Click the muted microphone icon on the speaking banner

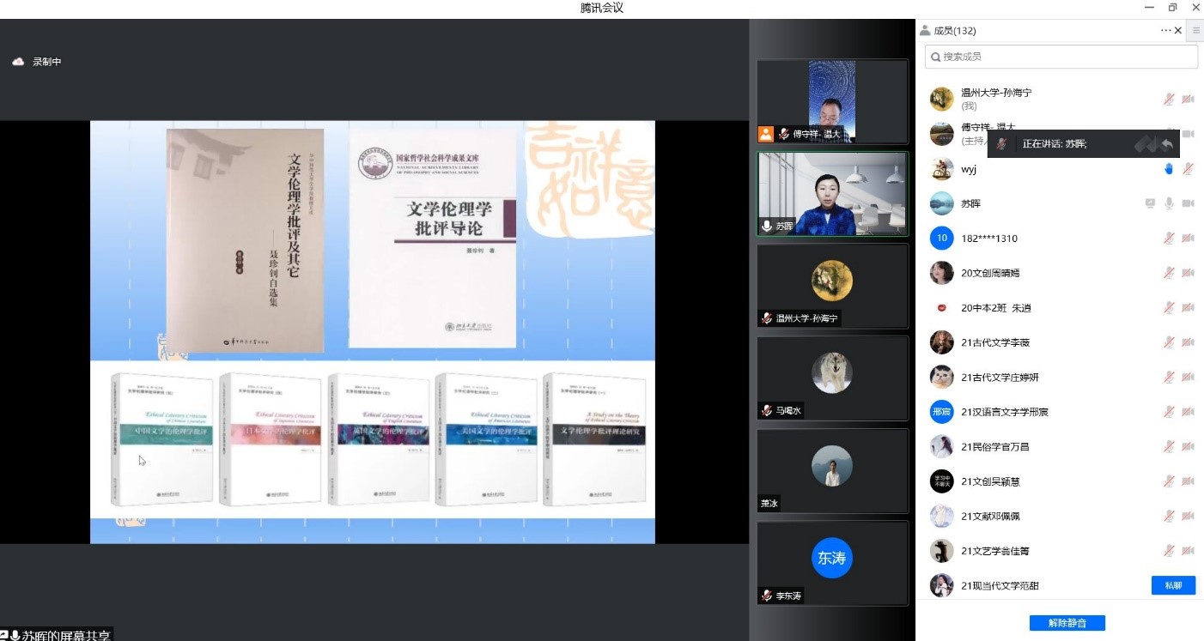[x=1002, y=144]
